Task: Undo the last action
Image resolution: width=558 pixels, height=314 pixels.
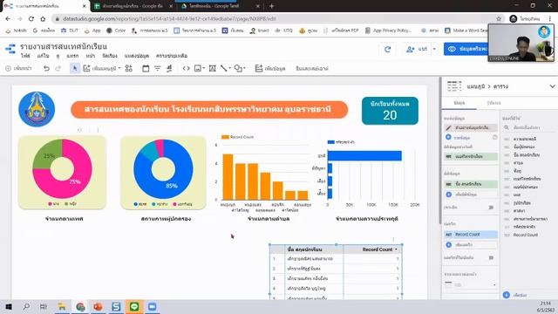Action: (46, 68)
